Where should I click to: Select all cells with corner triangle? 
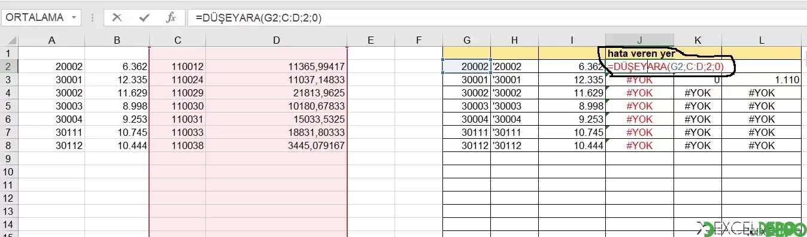tap(10, 40)
